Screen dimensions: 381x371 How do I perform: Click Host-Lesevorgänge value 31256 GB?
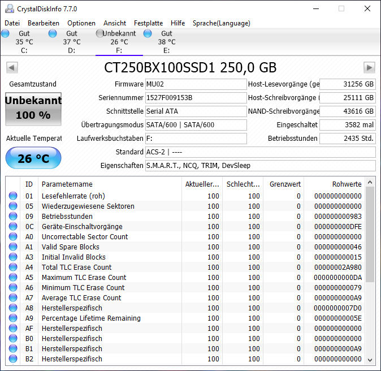pos(348,84)
